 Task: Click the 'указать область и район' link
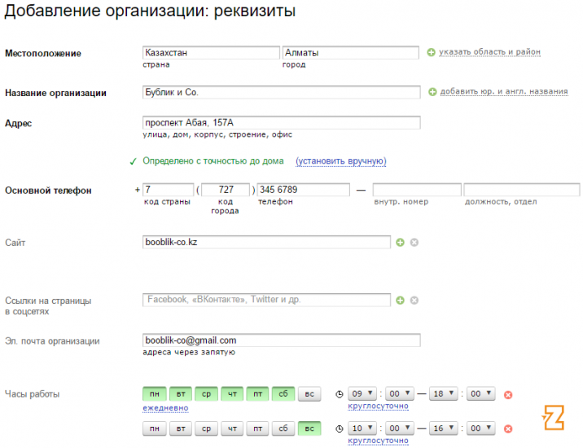489,52
